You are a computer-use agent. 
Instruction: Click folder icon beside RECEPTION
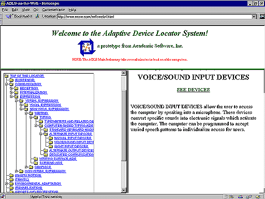[x=16, y=88]
